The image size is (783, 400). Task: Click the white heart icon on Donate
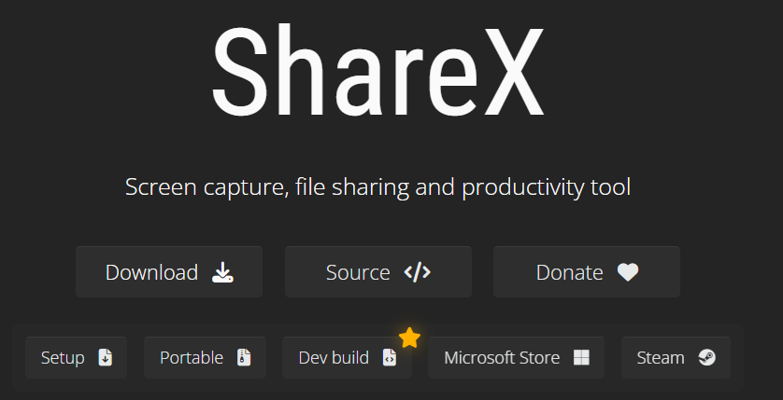tap(628, 272)
